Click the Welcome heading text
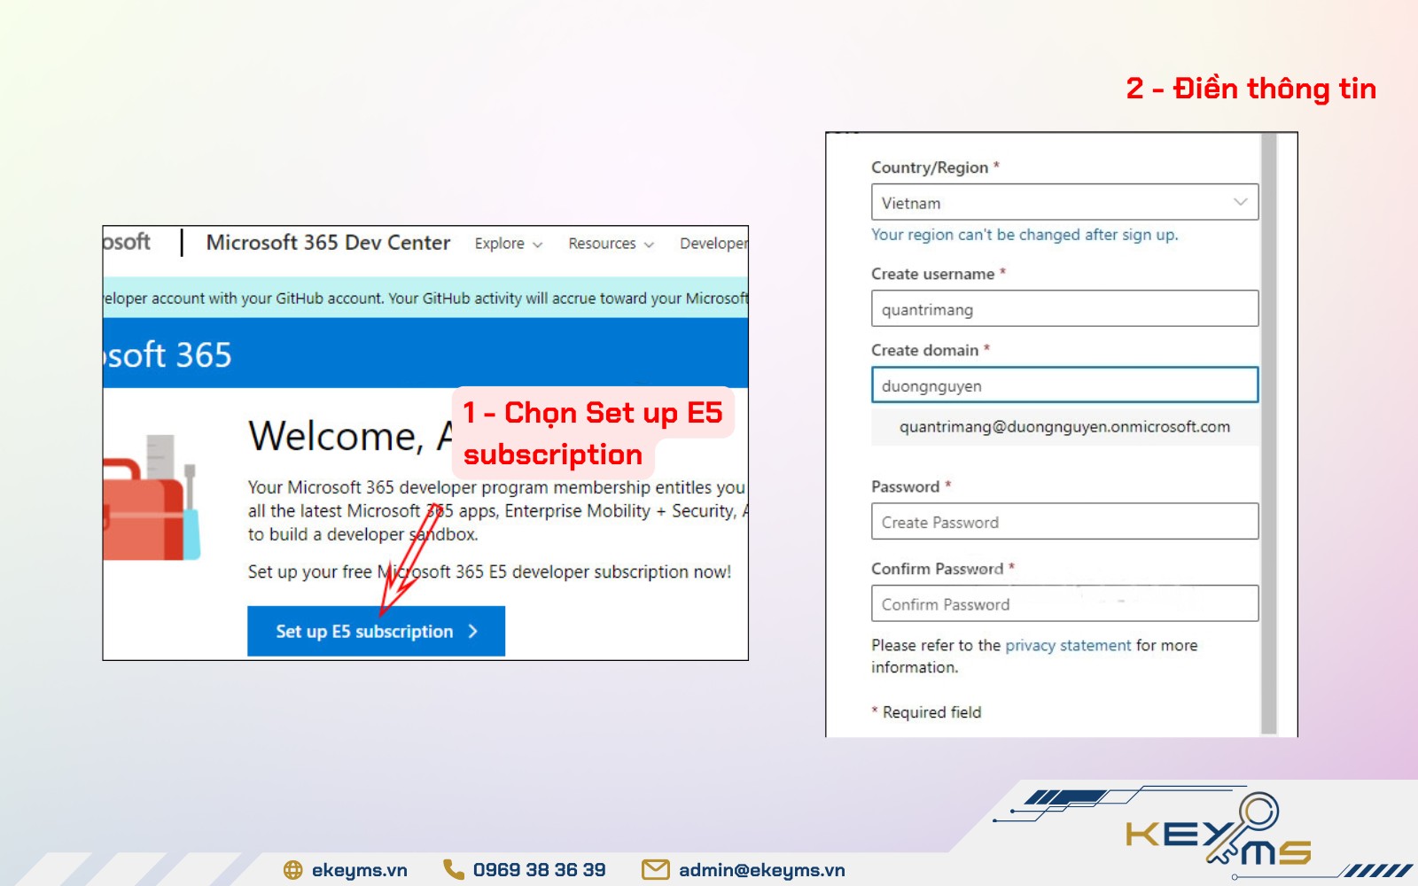This screenshot has width=1418, height=886. tap(351, 436)
